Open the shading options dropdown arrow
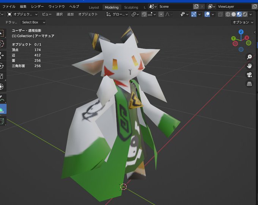258x205 pixels. (x=250, y=15)
